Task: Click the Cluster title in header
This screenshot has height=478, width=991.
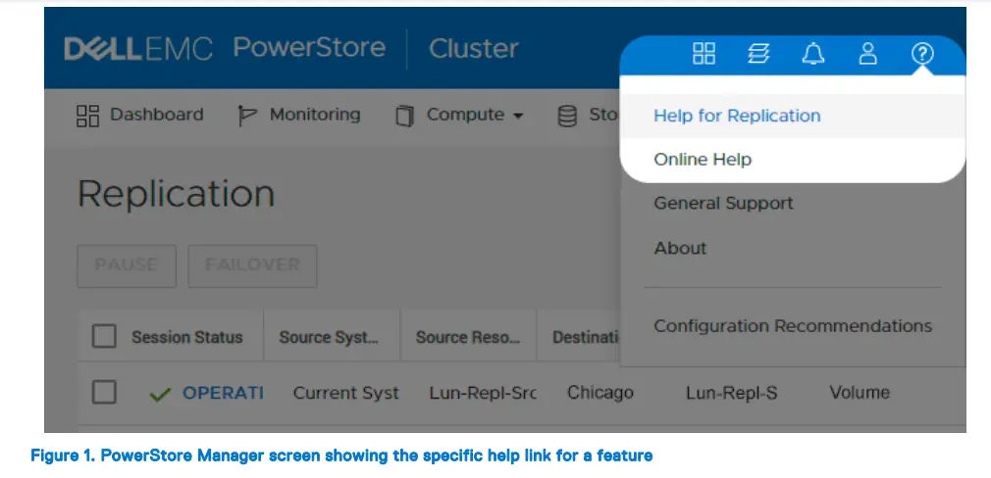Action: [x=474, y=49]
